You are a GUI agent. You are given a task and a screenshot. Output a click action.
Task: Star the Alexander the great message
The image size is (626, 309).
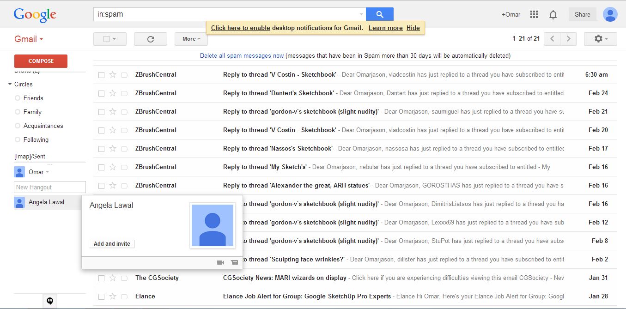[113, 185]
